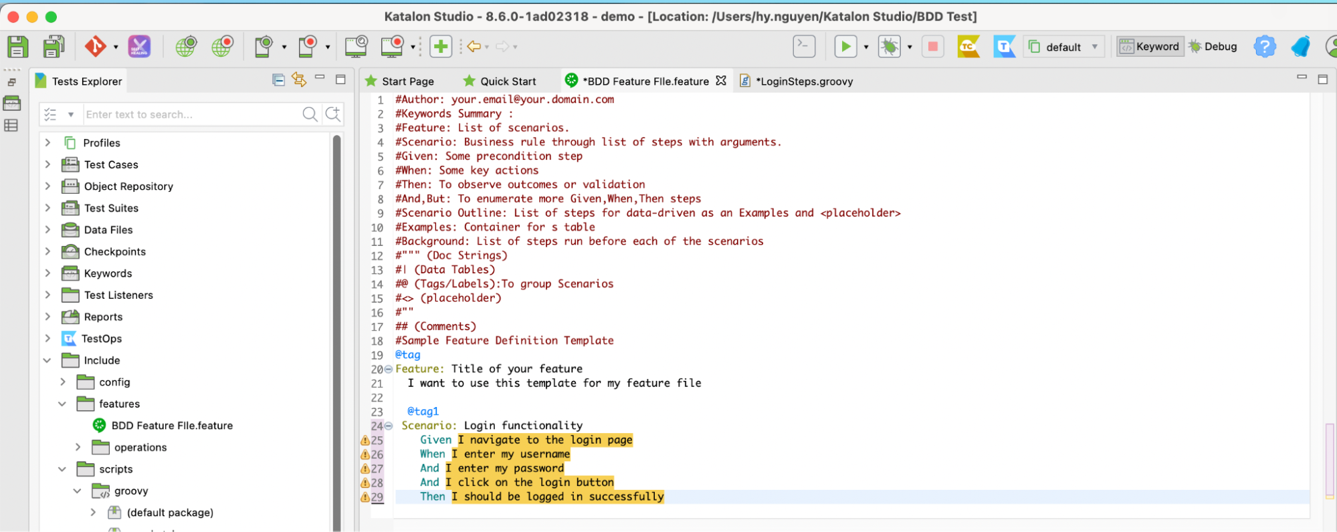Expand the Object Repository folder

pos(47,186)
